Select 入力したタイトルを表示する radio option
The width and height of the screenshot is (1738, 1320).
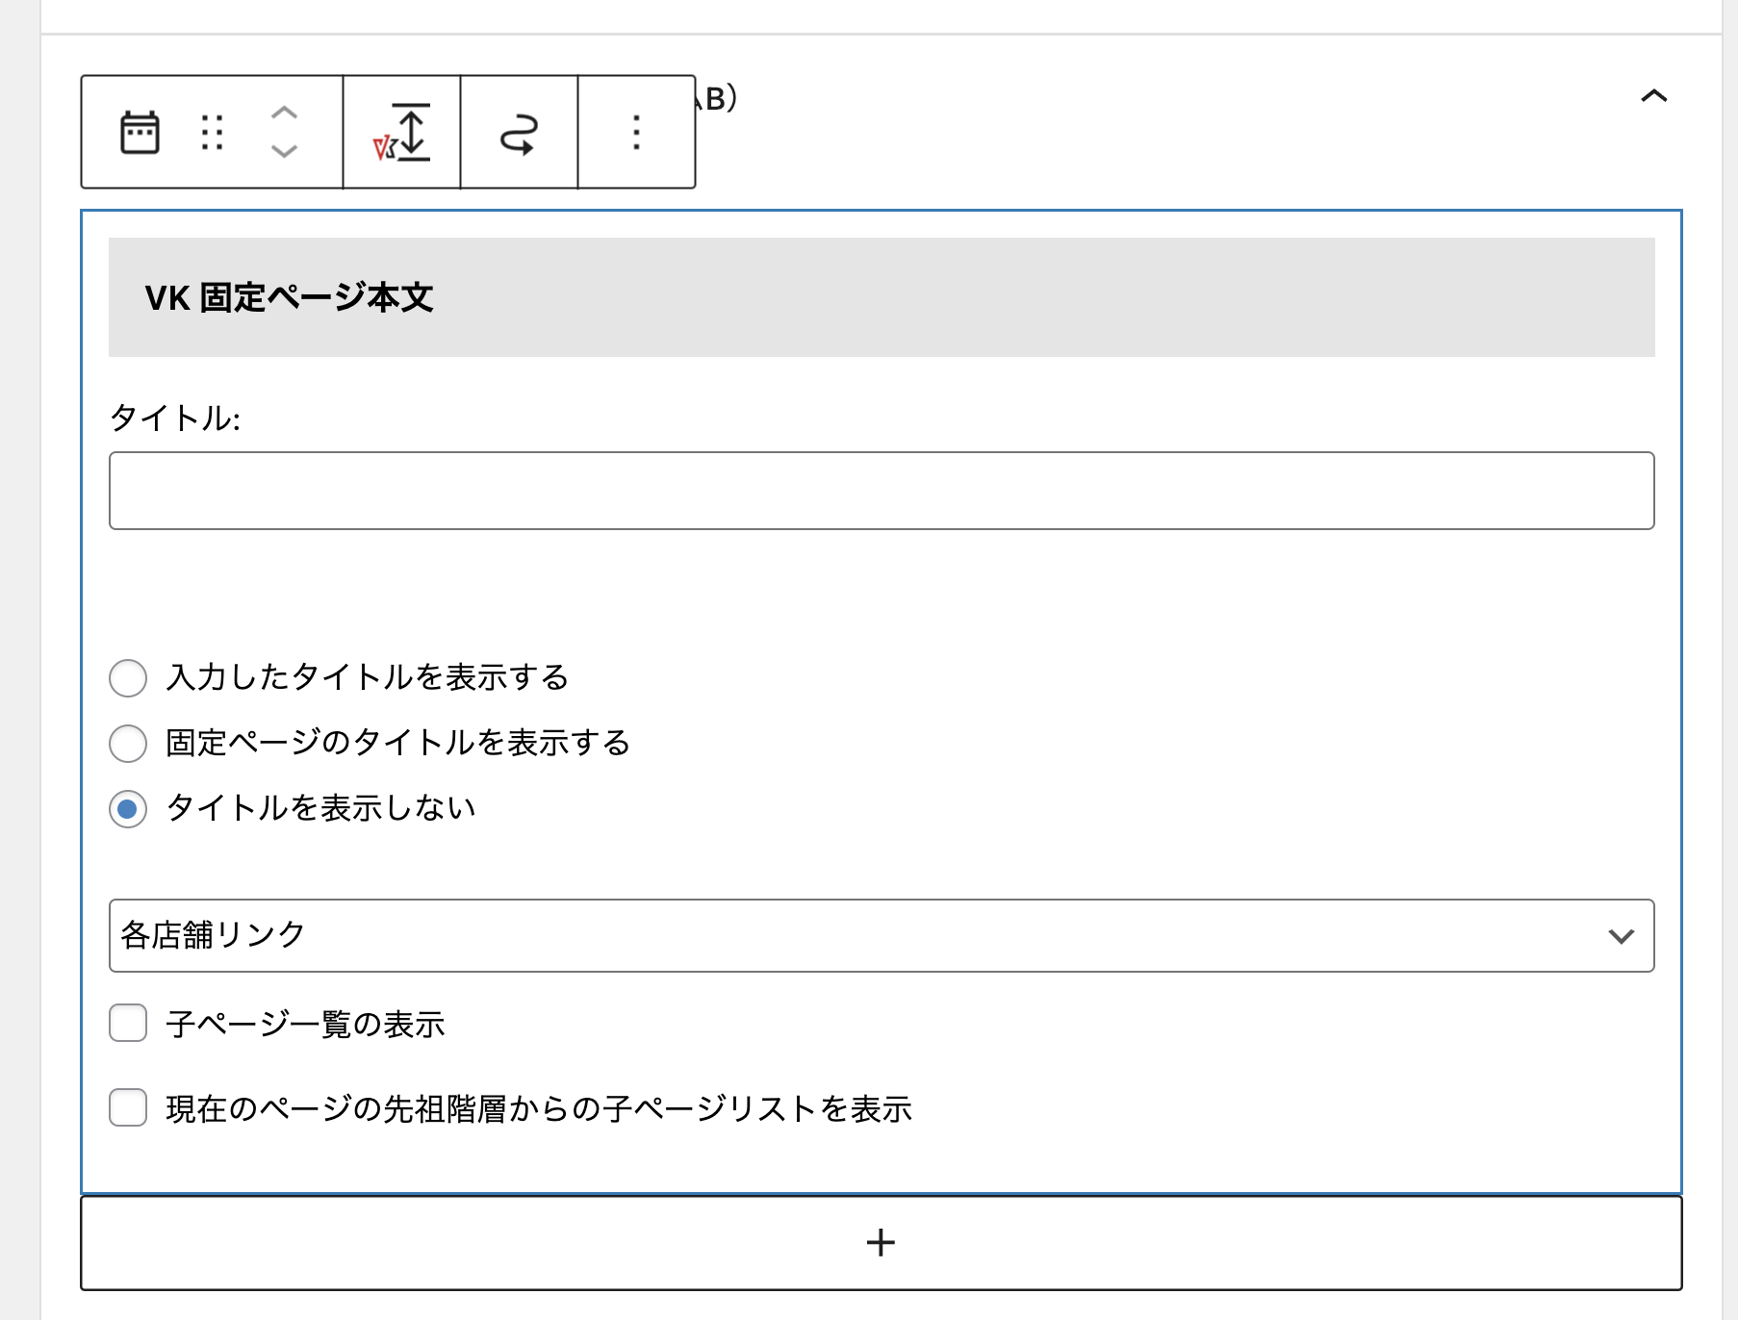click(128, 678)
